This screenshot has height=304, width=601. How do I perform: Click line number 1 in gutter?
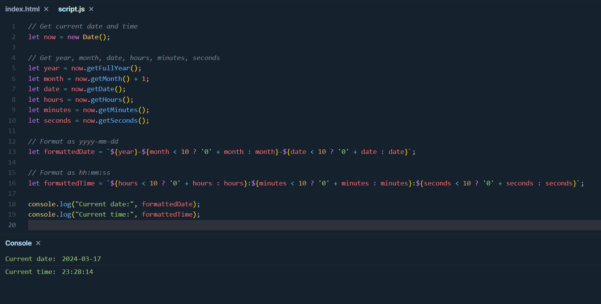point(14,26)
